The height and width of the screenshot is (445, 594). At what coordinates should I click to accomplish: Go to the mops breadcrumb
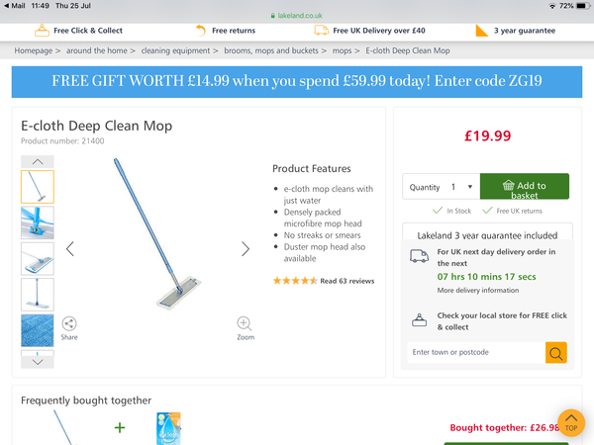[x=343, y=49]
